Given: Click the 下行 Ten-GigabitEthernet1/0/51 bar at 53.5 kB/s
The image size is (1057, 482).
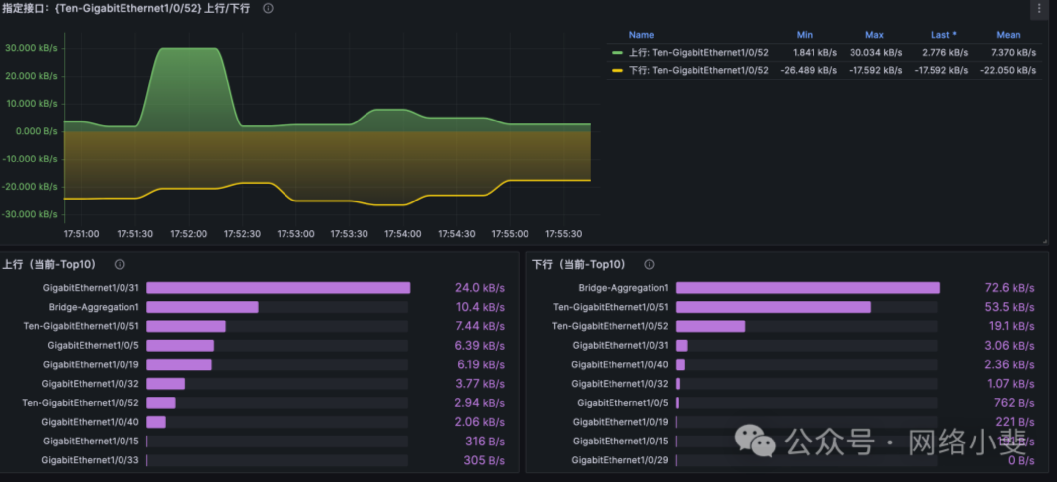Looking at the screenshot, I should tap(773, 307).
